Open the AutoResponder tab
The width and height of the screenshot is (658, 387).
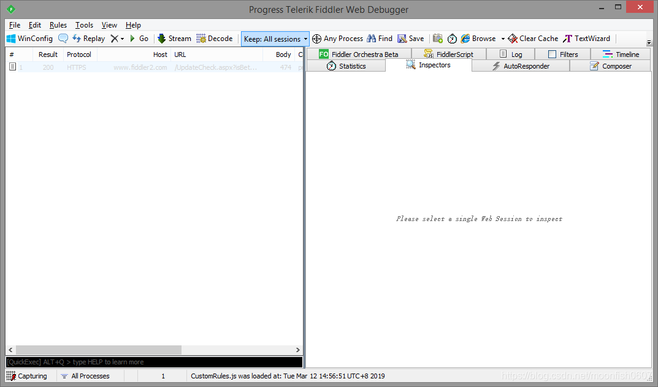(x=521, y=66)
